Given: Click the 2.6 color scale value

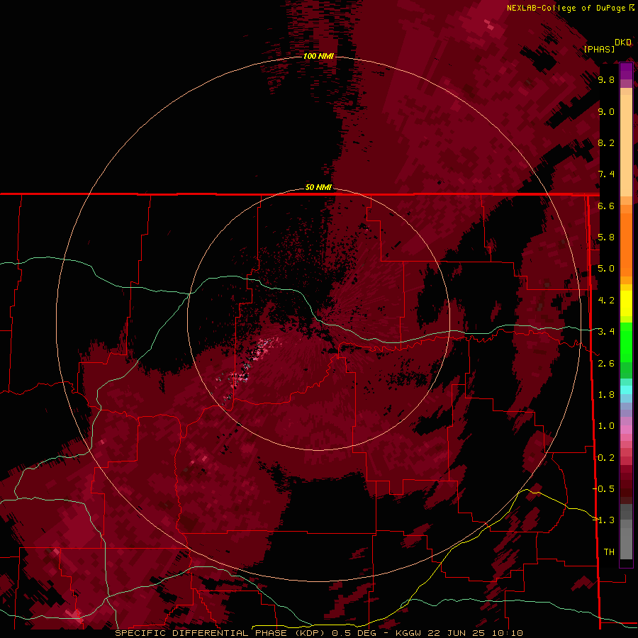Looking at the screenshot, I should (606, 364).
